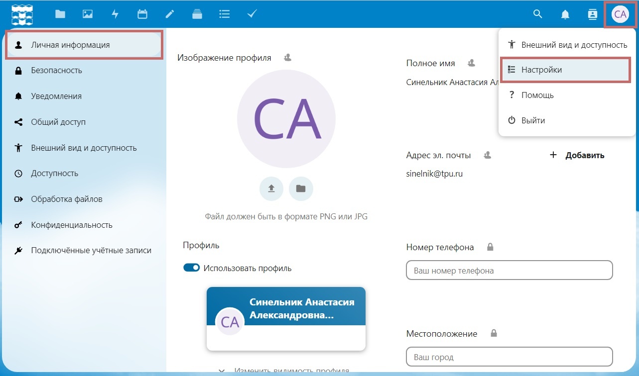Open the Files app folder icon
Screen dimensions: 639x376
pyautogui.click(x=60, y=14)
